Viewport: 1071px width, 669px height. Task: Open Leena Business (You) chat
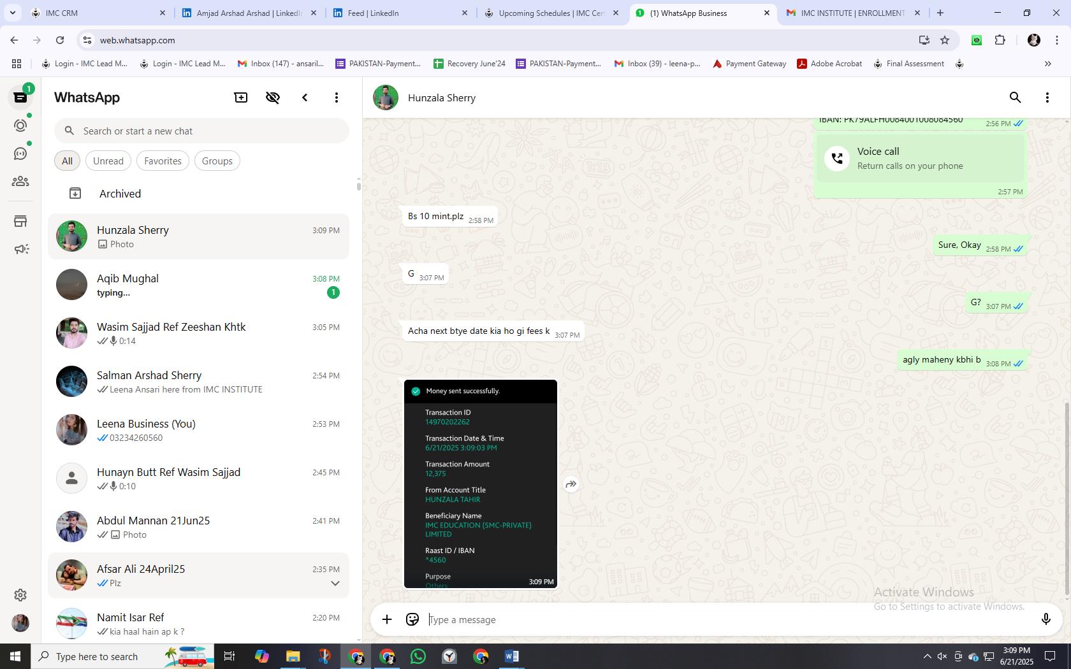pyautogui.click(x=198, y=430)
